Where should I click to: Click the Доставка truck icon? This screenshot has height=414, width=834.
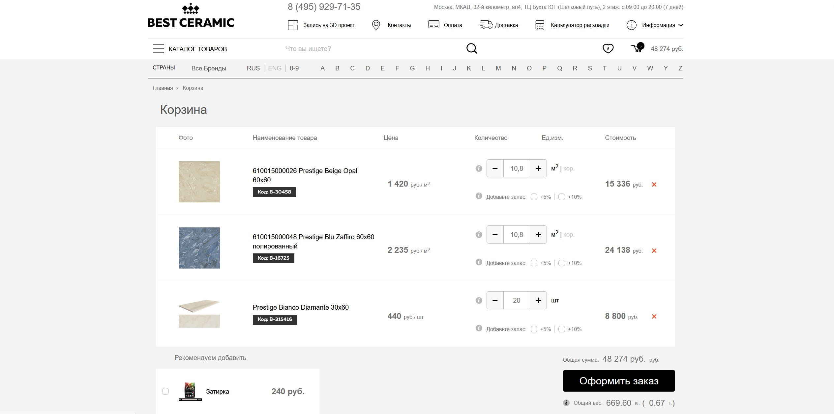tap(486, 24)
